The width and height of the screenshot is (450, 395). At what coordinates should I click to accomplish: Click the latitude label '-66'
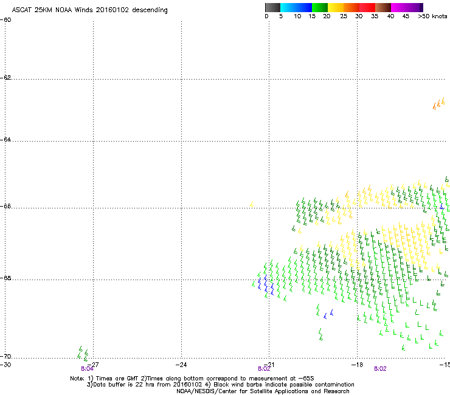(x=5, y=206)
